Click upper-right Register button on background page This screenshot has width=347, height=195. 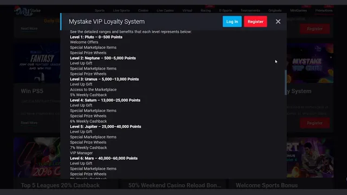314,29
